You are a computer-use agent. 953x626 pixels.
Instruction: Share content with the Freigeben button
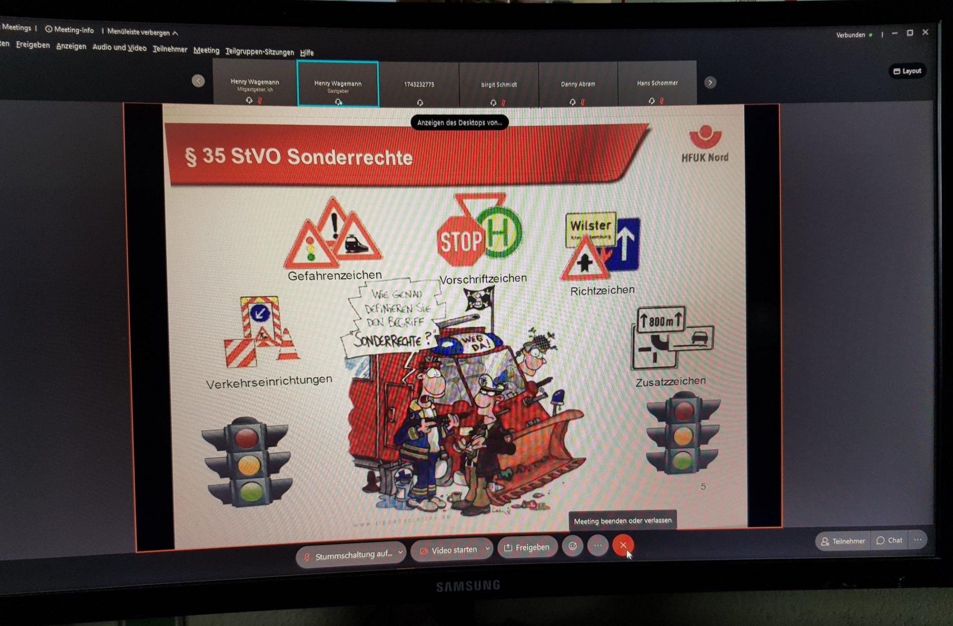pos(527,547)
